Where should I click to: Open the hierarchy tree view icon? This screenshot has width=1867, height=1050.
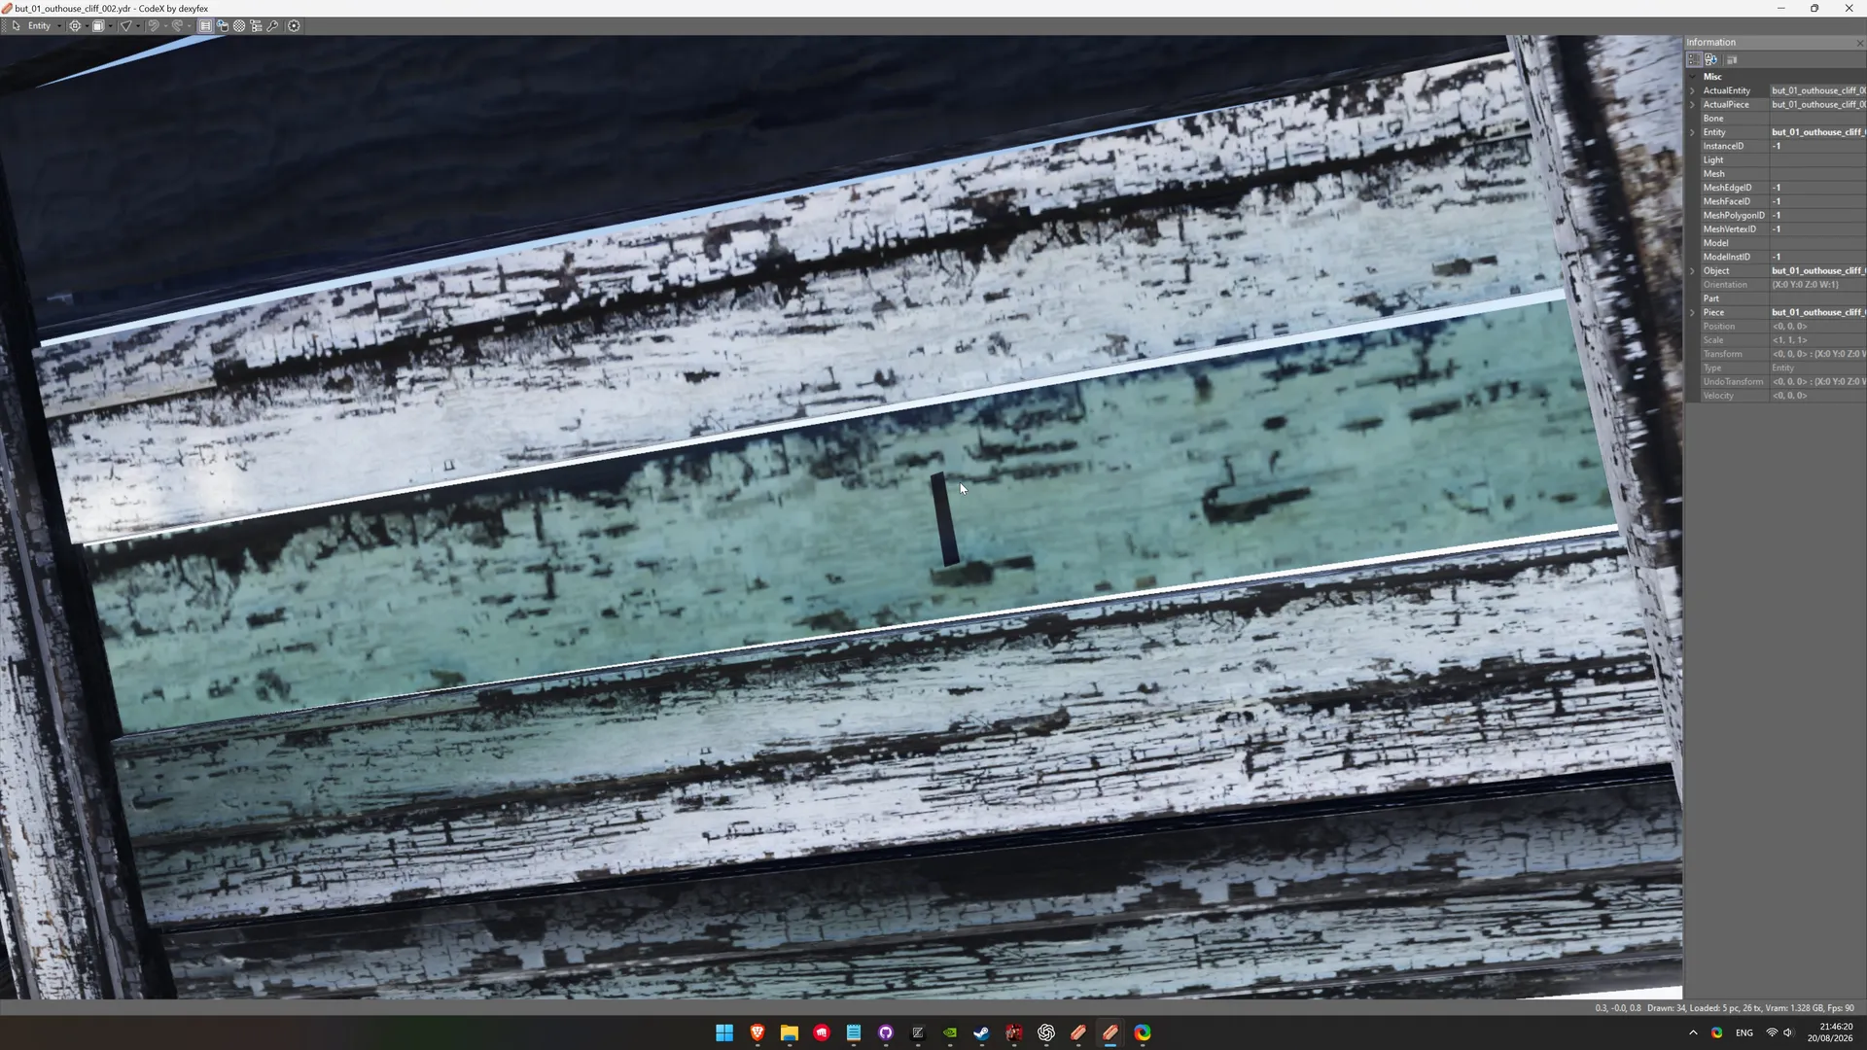pos(257,26)
